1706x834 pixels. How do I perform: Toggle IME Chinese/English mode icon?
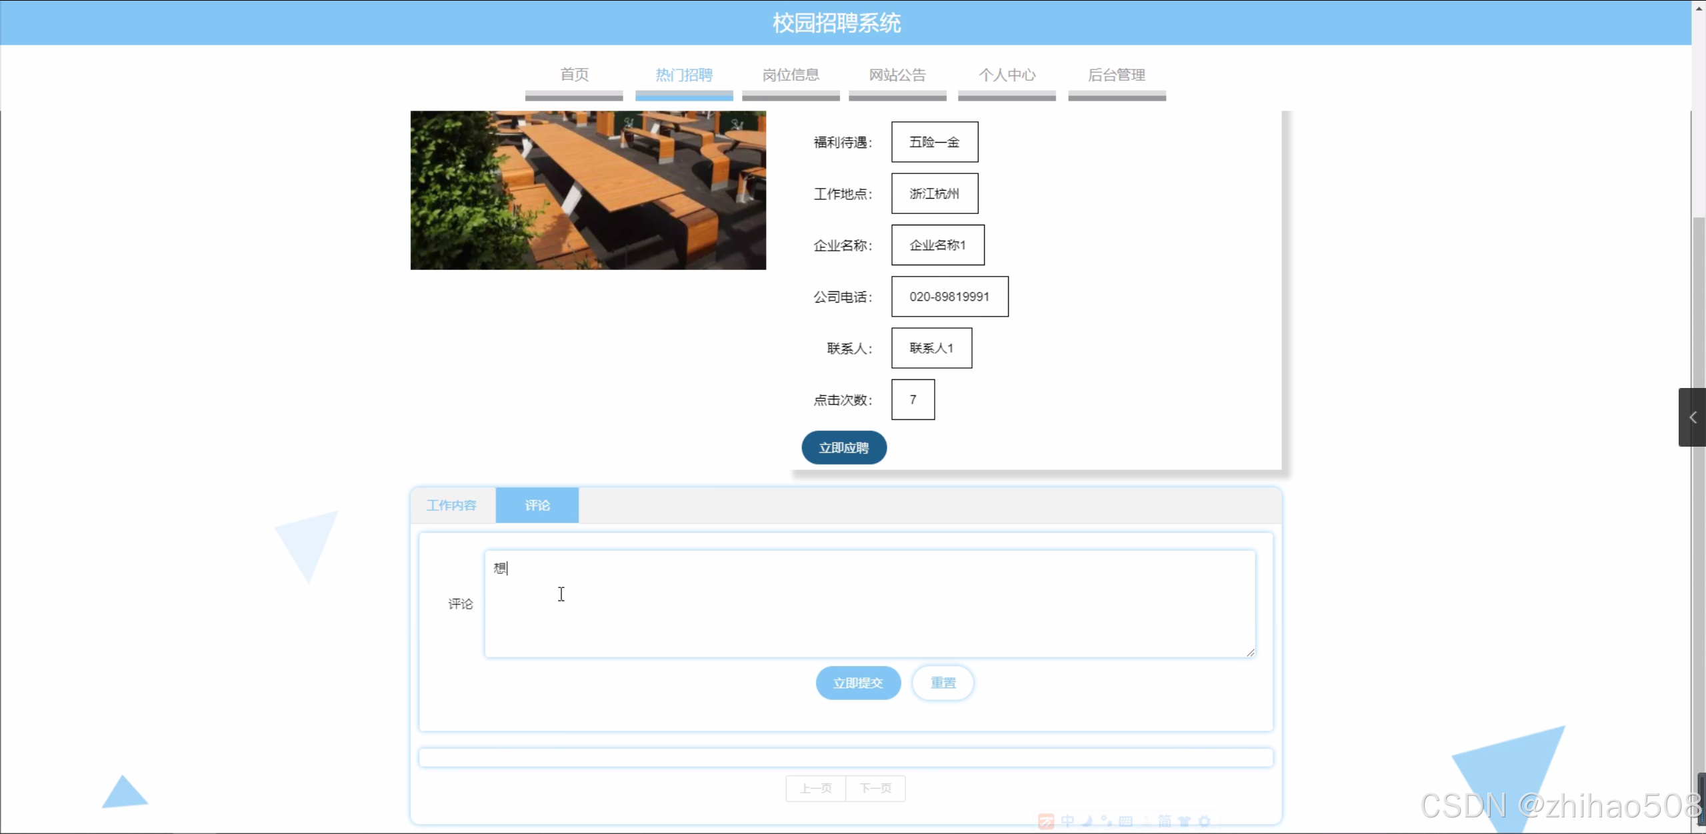[1067, 821]
